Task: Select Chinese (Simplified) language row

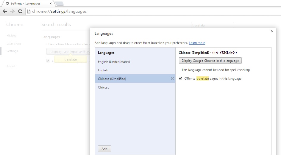Action: click(135, 78)
